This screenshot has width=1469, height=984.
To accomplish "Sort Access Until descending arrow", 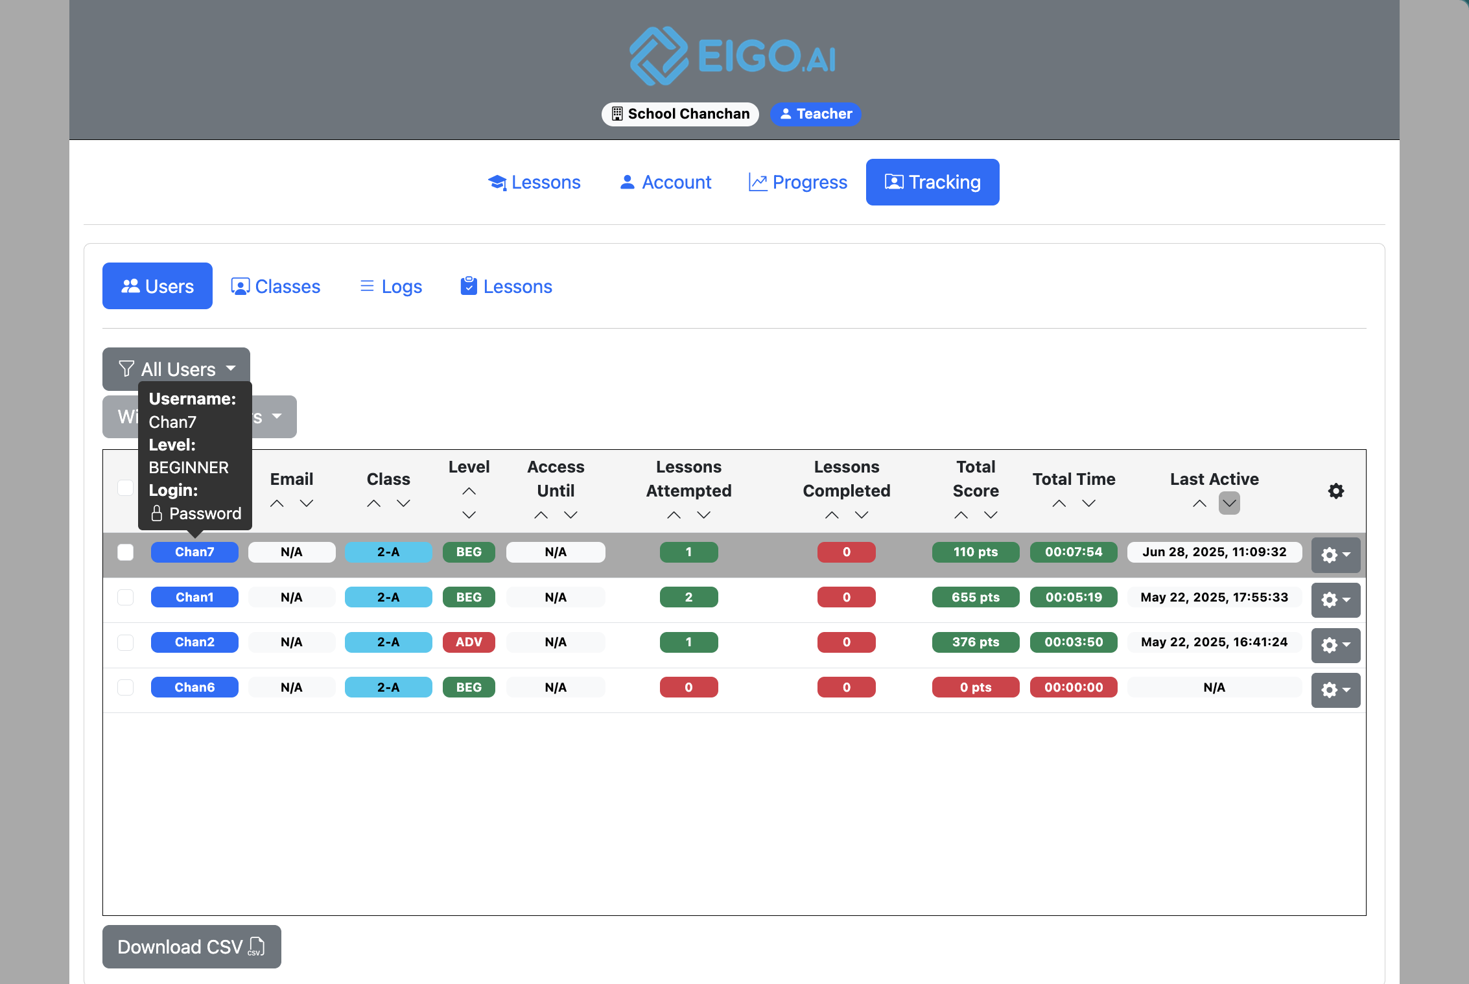I will click(x=570, y=515).
